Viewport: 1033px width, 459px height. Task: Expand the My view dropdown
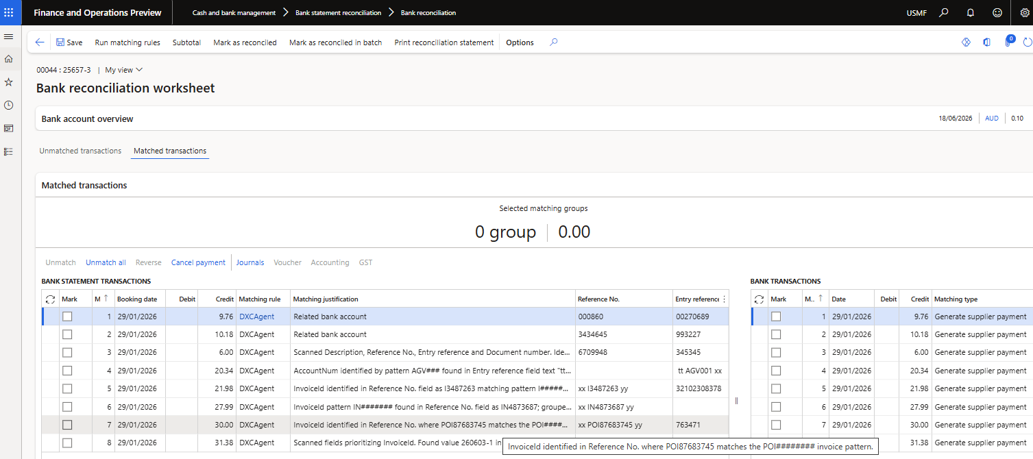124,70
